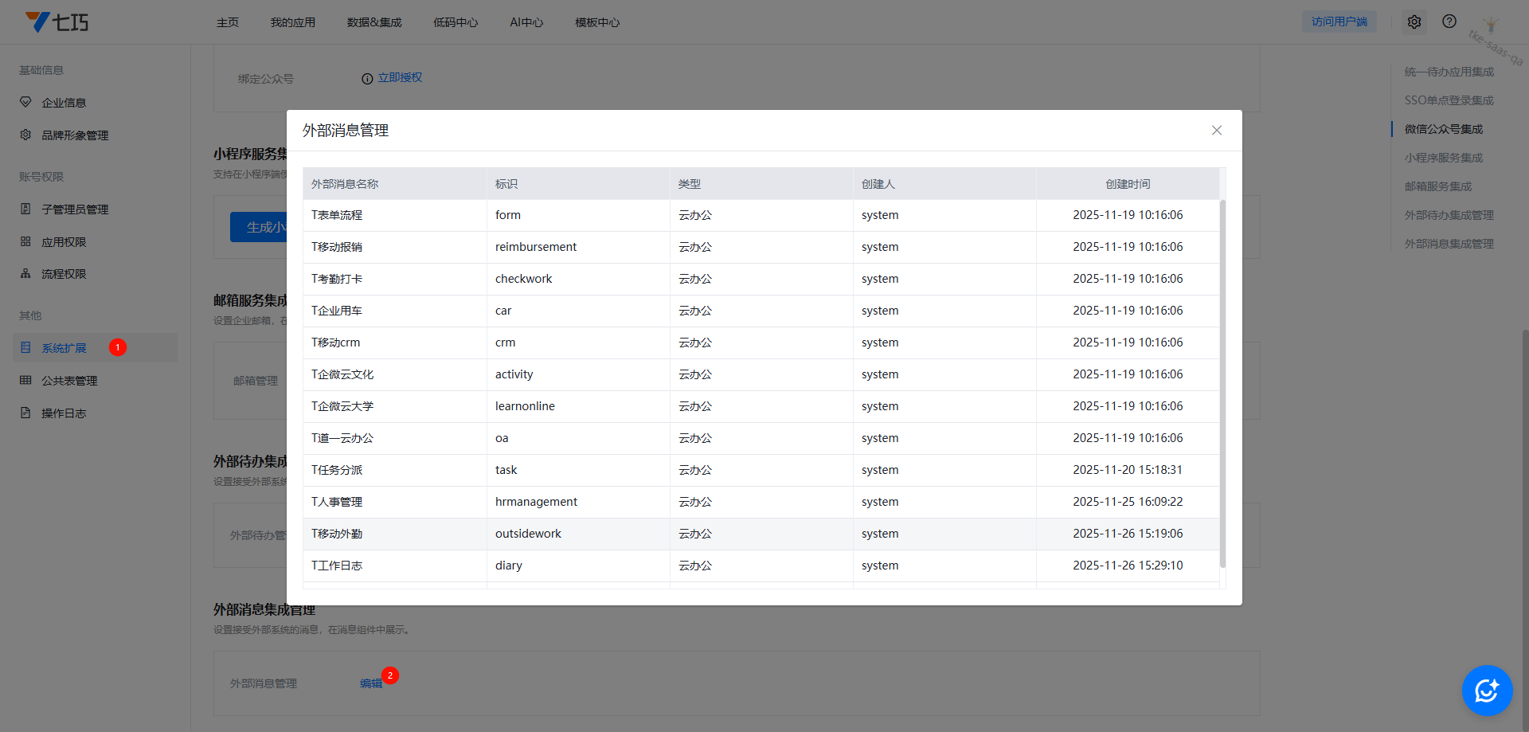Click the 企业信息 sidebar icon
The width and height of the screenshot is (1529, 732).
pos(25,103)
